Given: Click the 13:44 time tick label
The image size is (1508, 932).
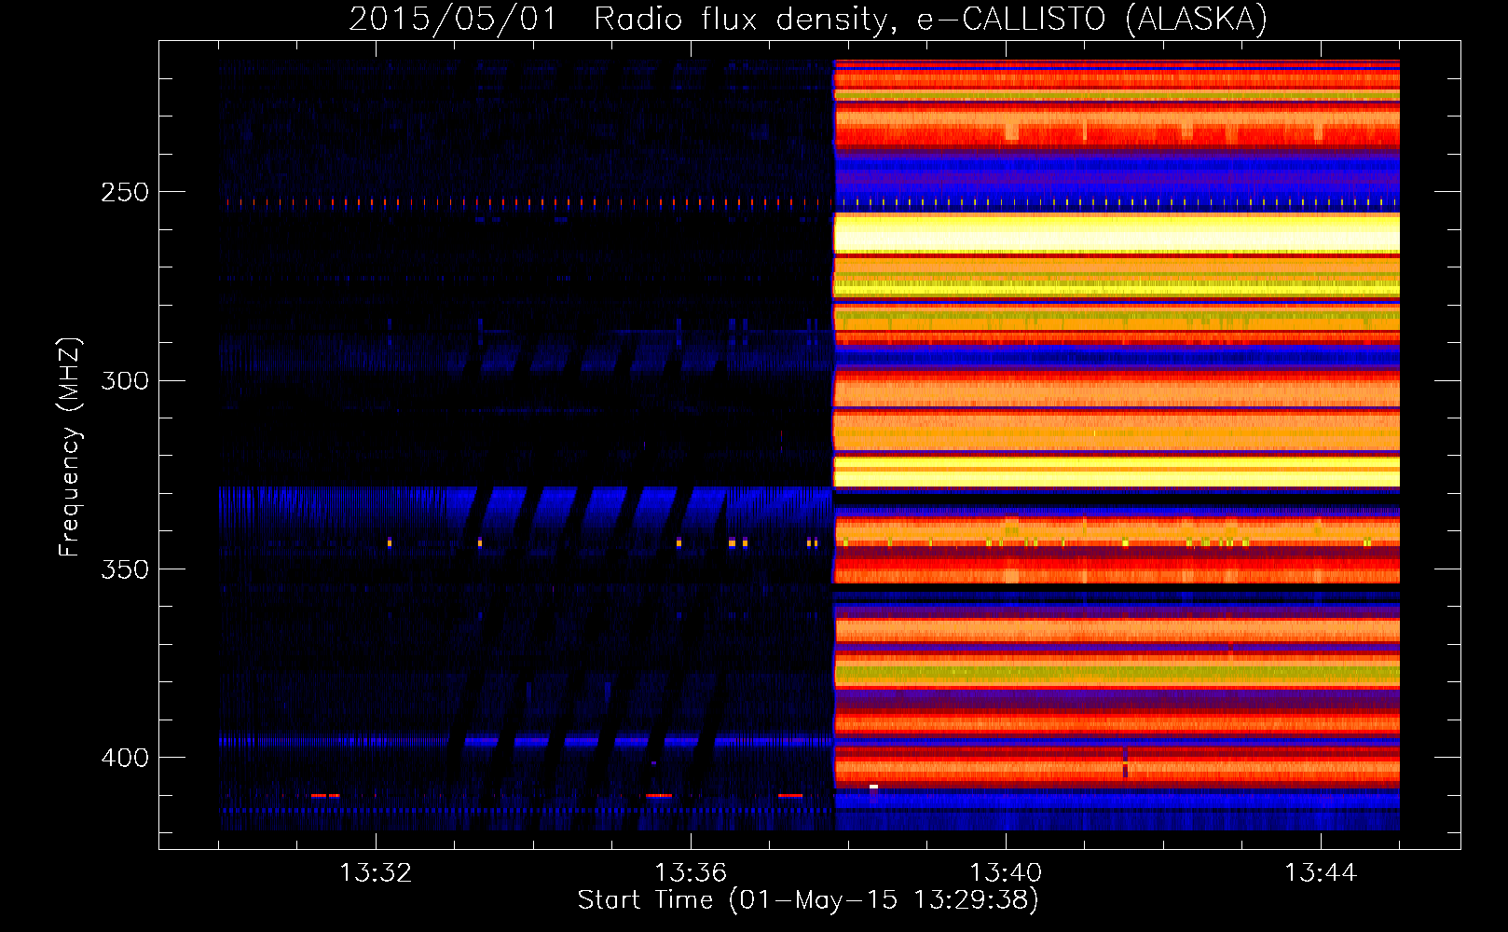Looking at the screenshot, I should point(1321,872).
